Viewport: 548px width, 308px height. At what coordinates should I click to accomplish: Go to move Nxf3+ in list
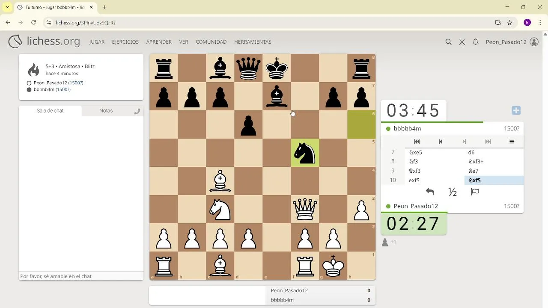click(494, 162)
